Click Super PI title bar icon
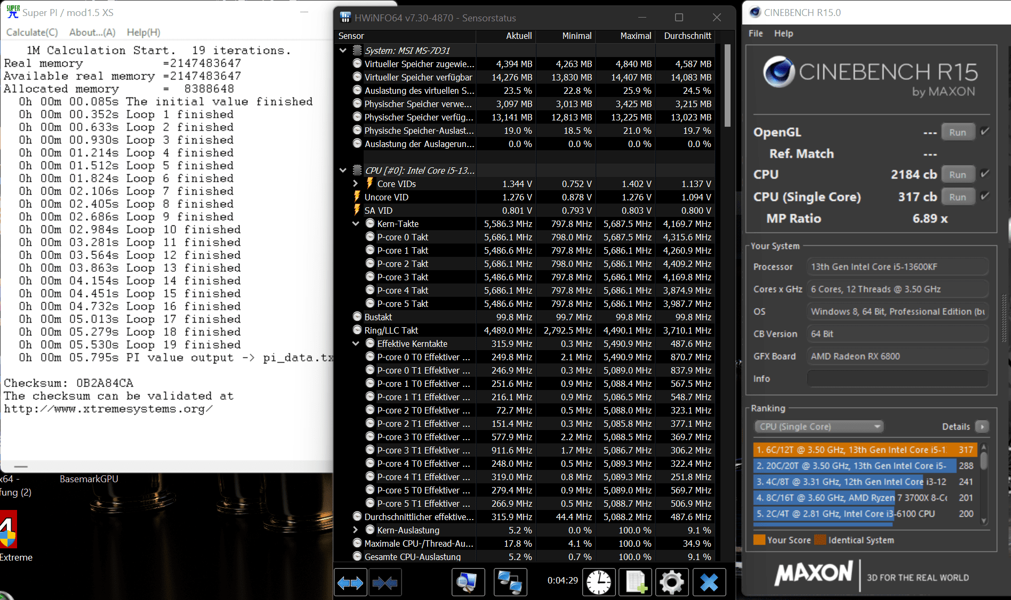Image resolution: width=1011 pixels, height=600 pixels. point(13,12)
